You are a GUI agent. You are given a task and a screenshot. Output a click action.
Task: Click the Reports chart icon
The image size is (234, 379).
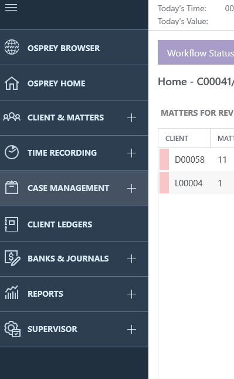click(x=12, y=293)
